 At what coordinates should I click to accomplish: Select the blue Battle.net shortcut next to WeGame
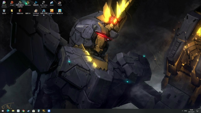36,3
